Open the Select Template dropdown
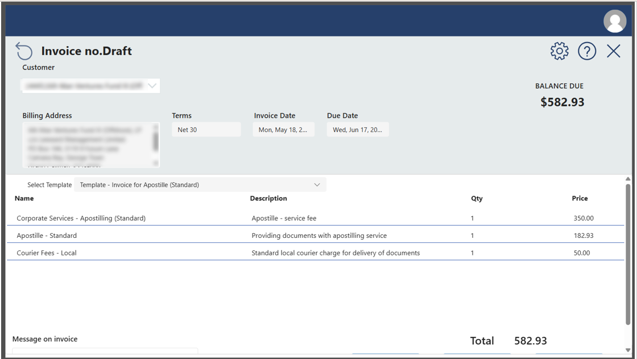The image size is (637, 359). [x=200, y=184]
